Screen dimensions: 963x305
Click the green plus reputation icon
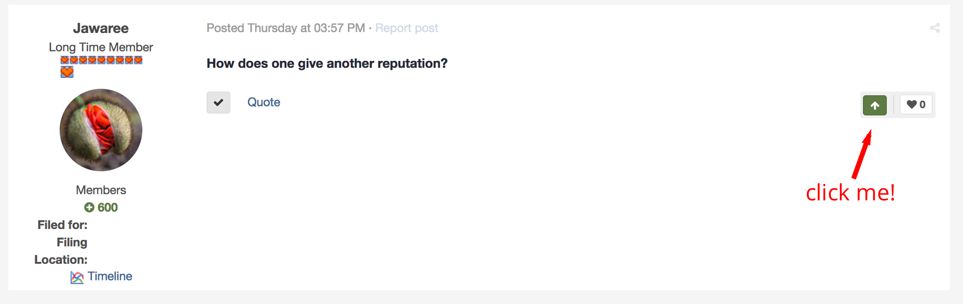click(89, 207)
